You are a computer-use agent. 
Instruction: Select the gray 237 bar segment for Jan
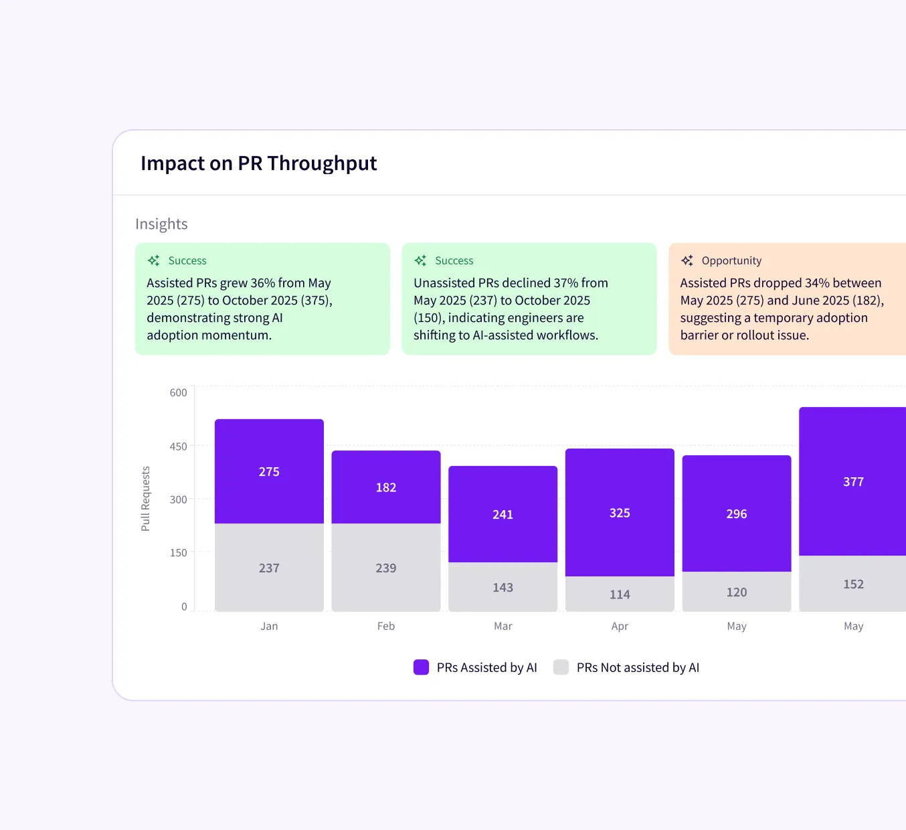point(269,568)
